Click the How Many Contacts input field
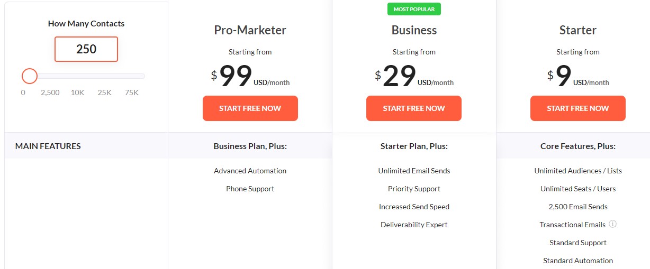The height and width of the screenshot is (269, 650). (x=86, y=49)
